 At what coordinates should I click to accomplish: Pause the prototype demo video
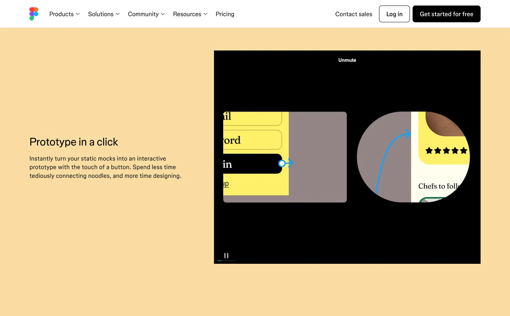tap(226, 255)
